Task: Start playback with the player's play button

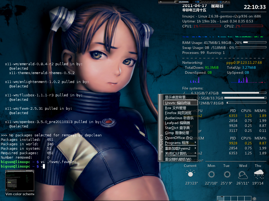Action: pos(206,2)
